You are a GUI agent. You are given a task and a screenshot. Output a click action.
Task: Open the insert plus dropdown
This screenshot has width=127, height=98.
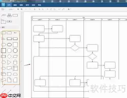click(69, 9)
